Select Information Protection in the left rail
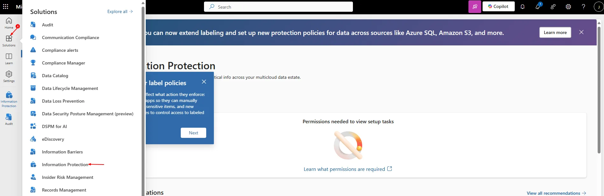Screen dimensions: 604x196 [x=9, y=99]
